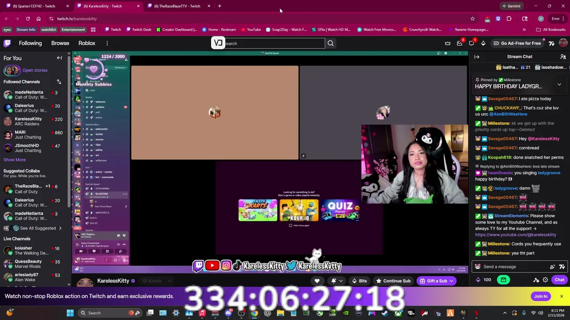Open the Smash Karts game thumbnail
Screen dimensions: 570x320
click(257, 210)
